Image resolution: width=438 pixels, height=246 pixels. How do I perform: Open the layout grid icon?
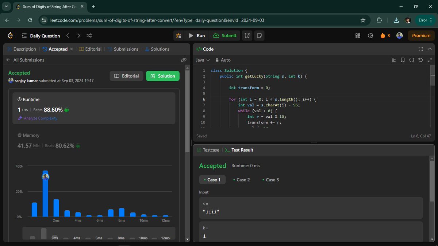point(358,36)
